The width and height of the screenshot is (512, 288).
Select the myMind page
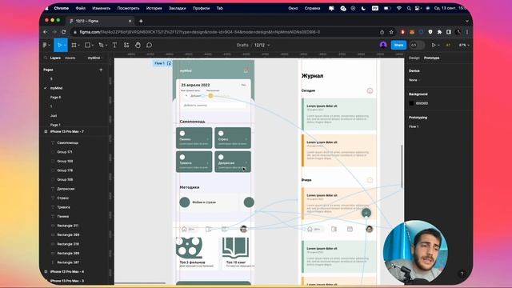click(x=56, y=88)
